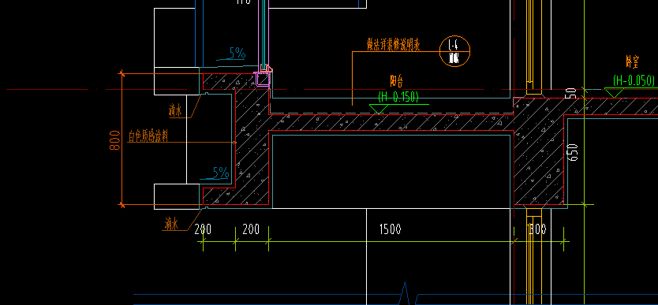
Task: Click the 50 dimension text
Action: (573, 94)
